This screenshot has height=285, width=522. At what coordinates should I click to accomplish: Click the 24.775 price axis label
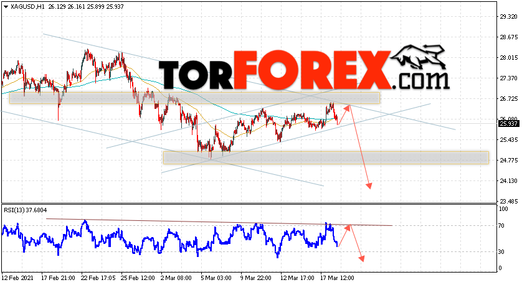[508, 161]
